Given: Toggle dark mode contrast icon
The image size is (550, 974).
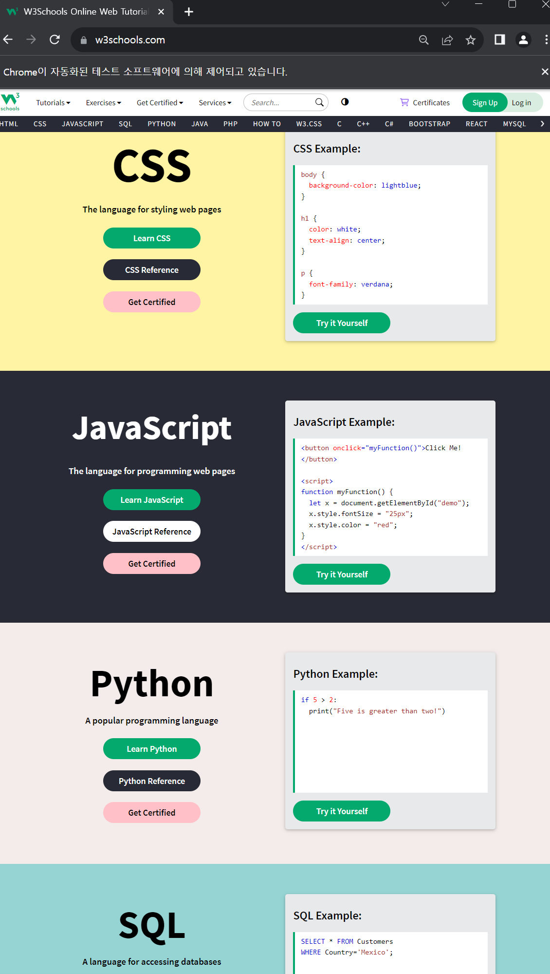Looking at the screenshot, I should (x=345, y=102).
